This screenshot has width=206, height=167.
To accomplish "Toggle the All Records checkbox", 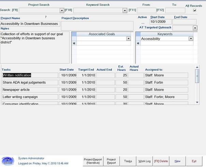I will point(195,10).
